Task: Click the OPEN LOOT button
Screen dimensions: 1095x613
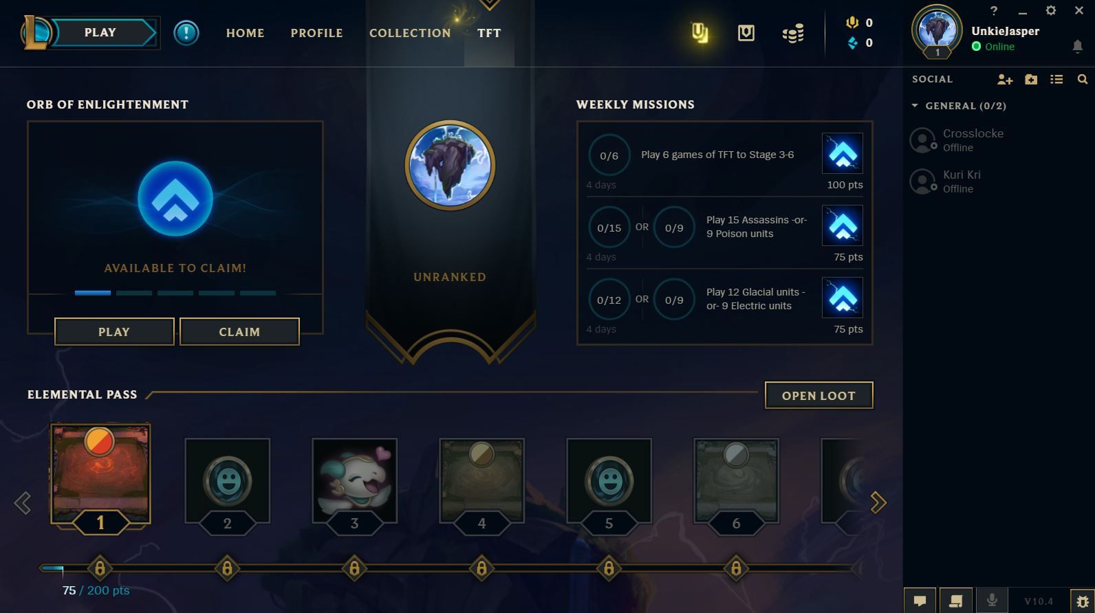Action: 818,395
